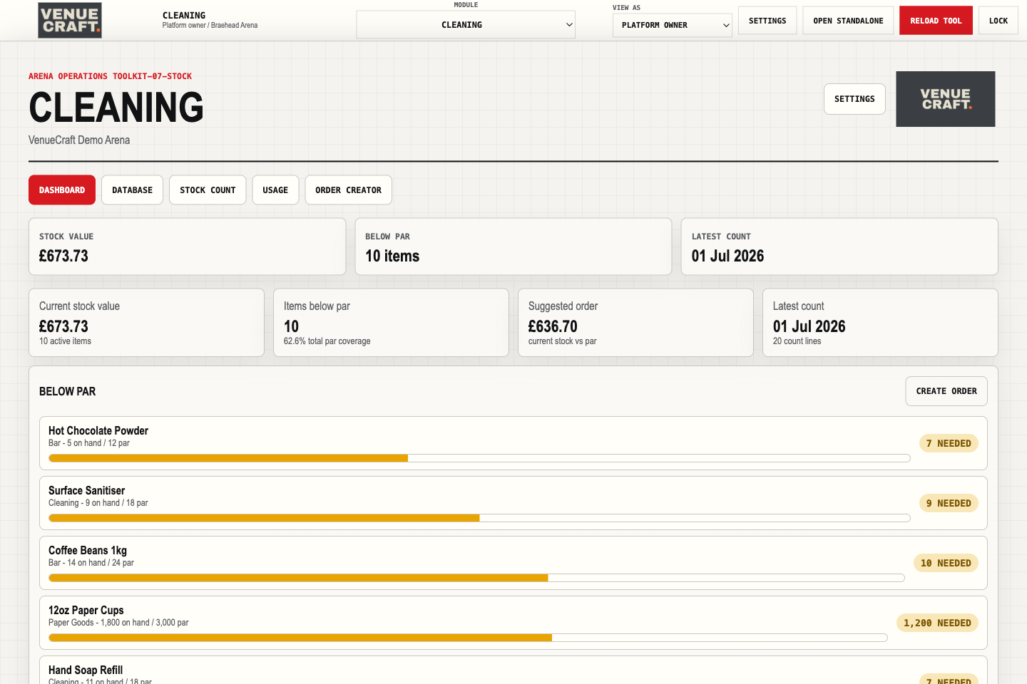Click the Hot Chocolate Powder progress bar
The image size is (1027, 684).
(x=479, y=458)
